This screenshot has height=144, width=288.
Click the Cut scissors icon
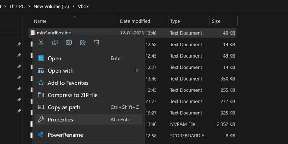coord(41,43)
